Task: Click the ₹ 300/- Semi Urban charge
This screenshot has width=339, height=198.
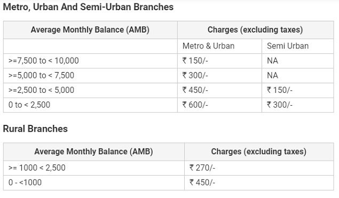Action: [x=280, y=105]
